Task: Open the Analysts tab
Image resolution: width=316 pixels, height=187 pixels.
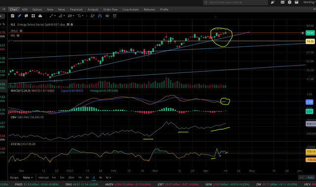Action: 93,9
